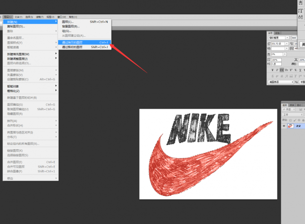305x224 pixels.
Task: Toggle Faux Italic in Character panel
Action: tap(277, 70)
